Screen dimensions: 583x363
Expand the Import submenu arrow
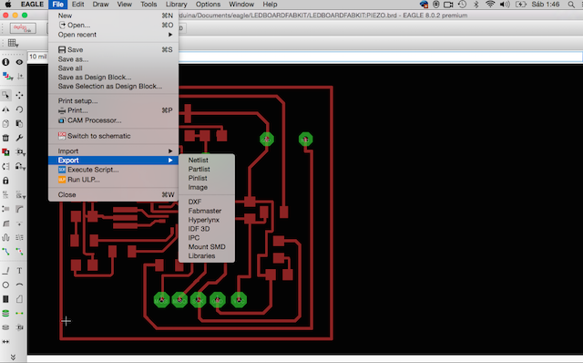[x=170, y=151]
